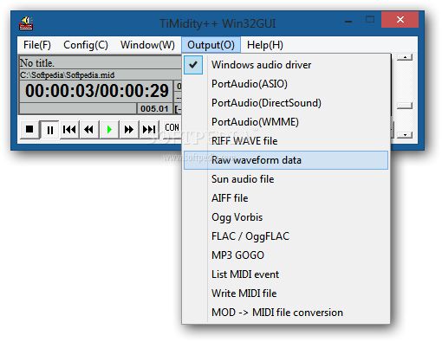This screenshot has height=342, width=442.
Task: Open the Help(H) menu
Action: click(265, 45)
